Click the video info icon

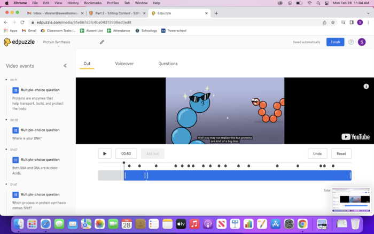pyautogui.click(x=366, y=86)
